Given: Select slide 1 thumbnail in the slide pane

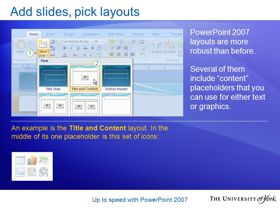Looking at the screenshot, I should point(28,81).
